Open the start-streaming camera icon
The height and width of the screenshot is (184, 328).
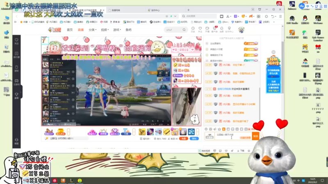[207, 29]
